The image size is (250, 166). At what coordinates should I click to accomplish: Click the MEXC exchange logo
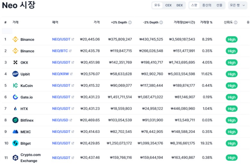tap(15, 132)
